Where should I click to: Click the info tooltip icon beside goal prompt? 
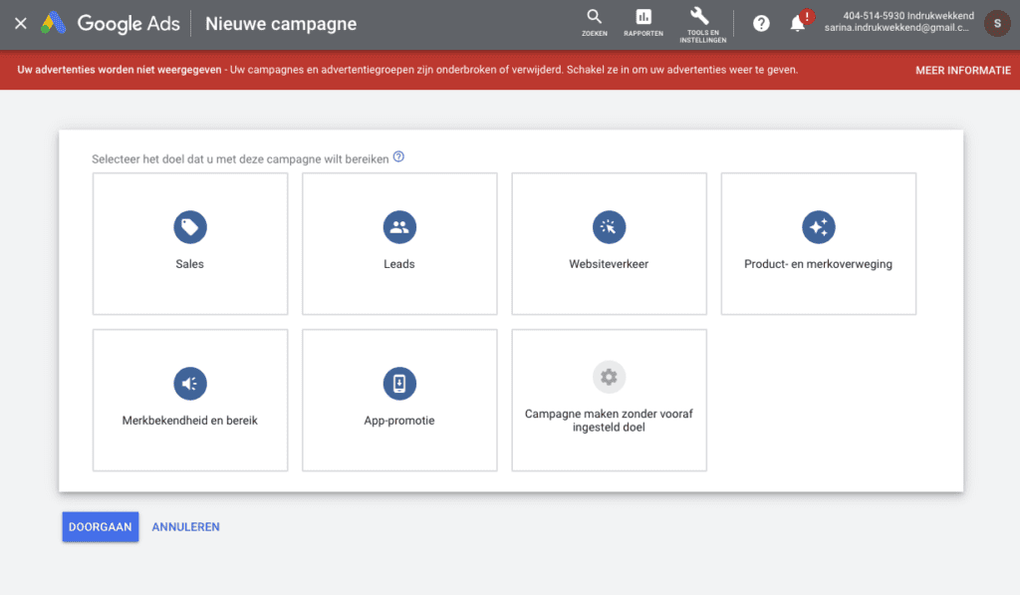point(398,157)
